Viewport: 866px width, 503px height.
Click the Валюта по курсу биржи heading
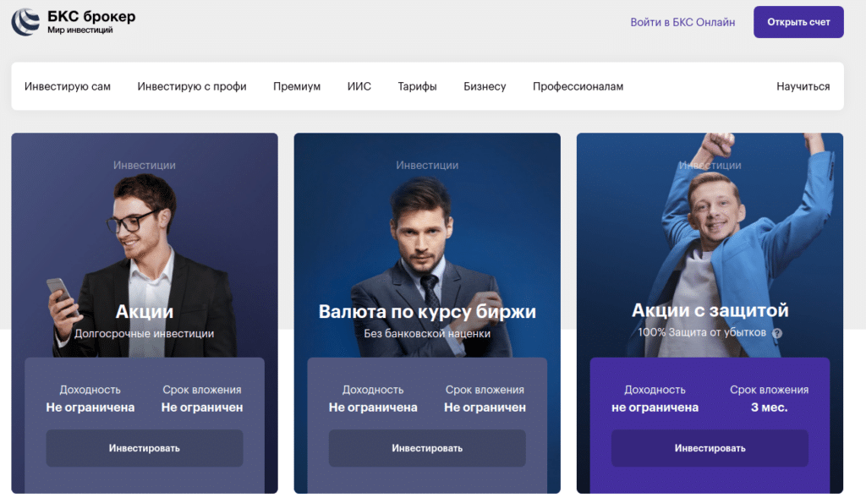coord(427,311)
